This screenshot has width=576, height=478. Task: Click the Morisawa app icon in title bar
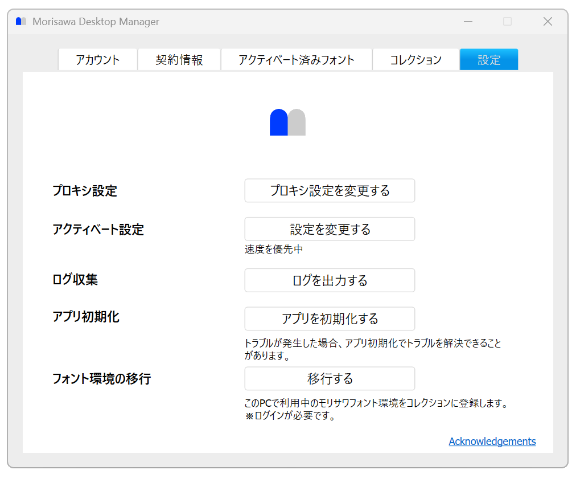(21, 21)
